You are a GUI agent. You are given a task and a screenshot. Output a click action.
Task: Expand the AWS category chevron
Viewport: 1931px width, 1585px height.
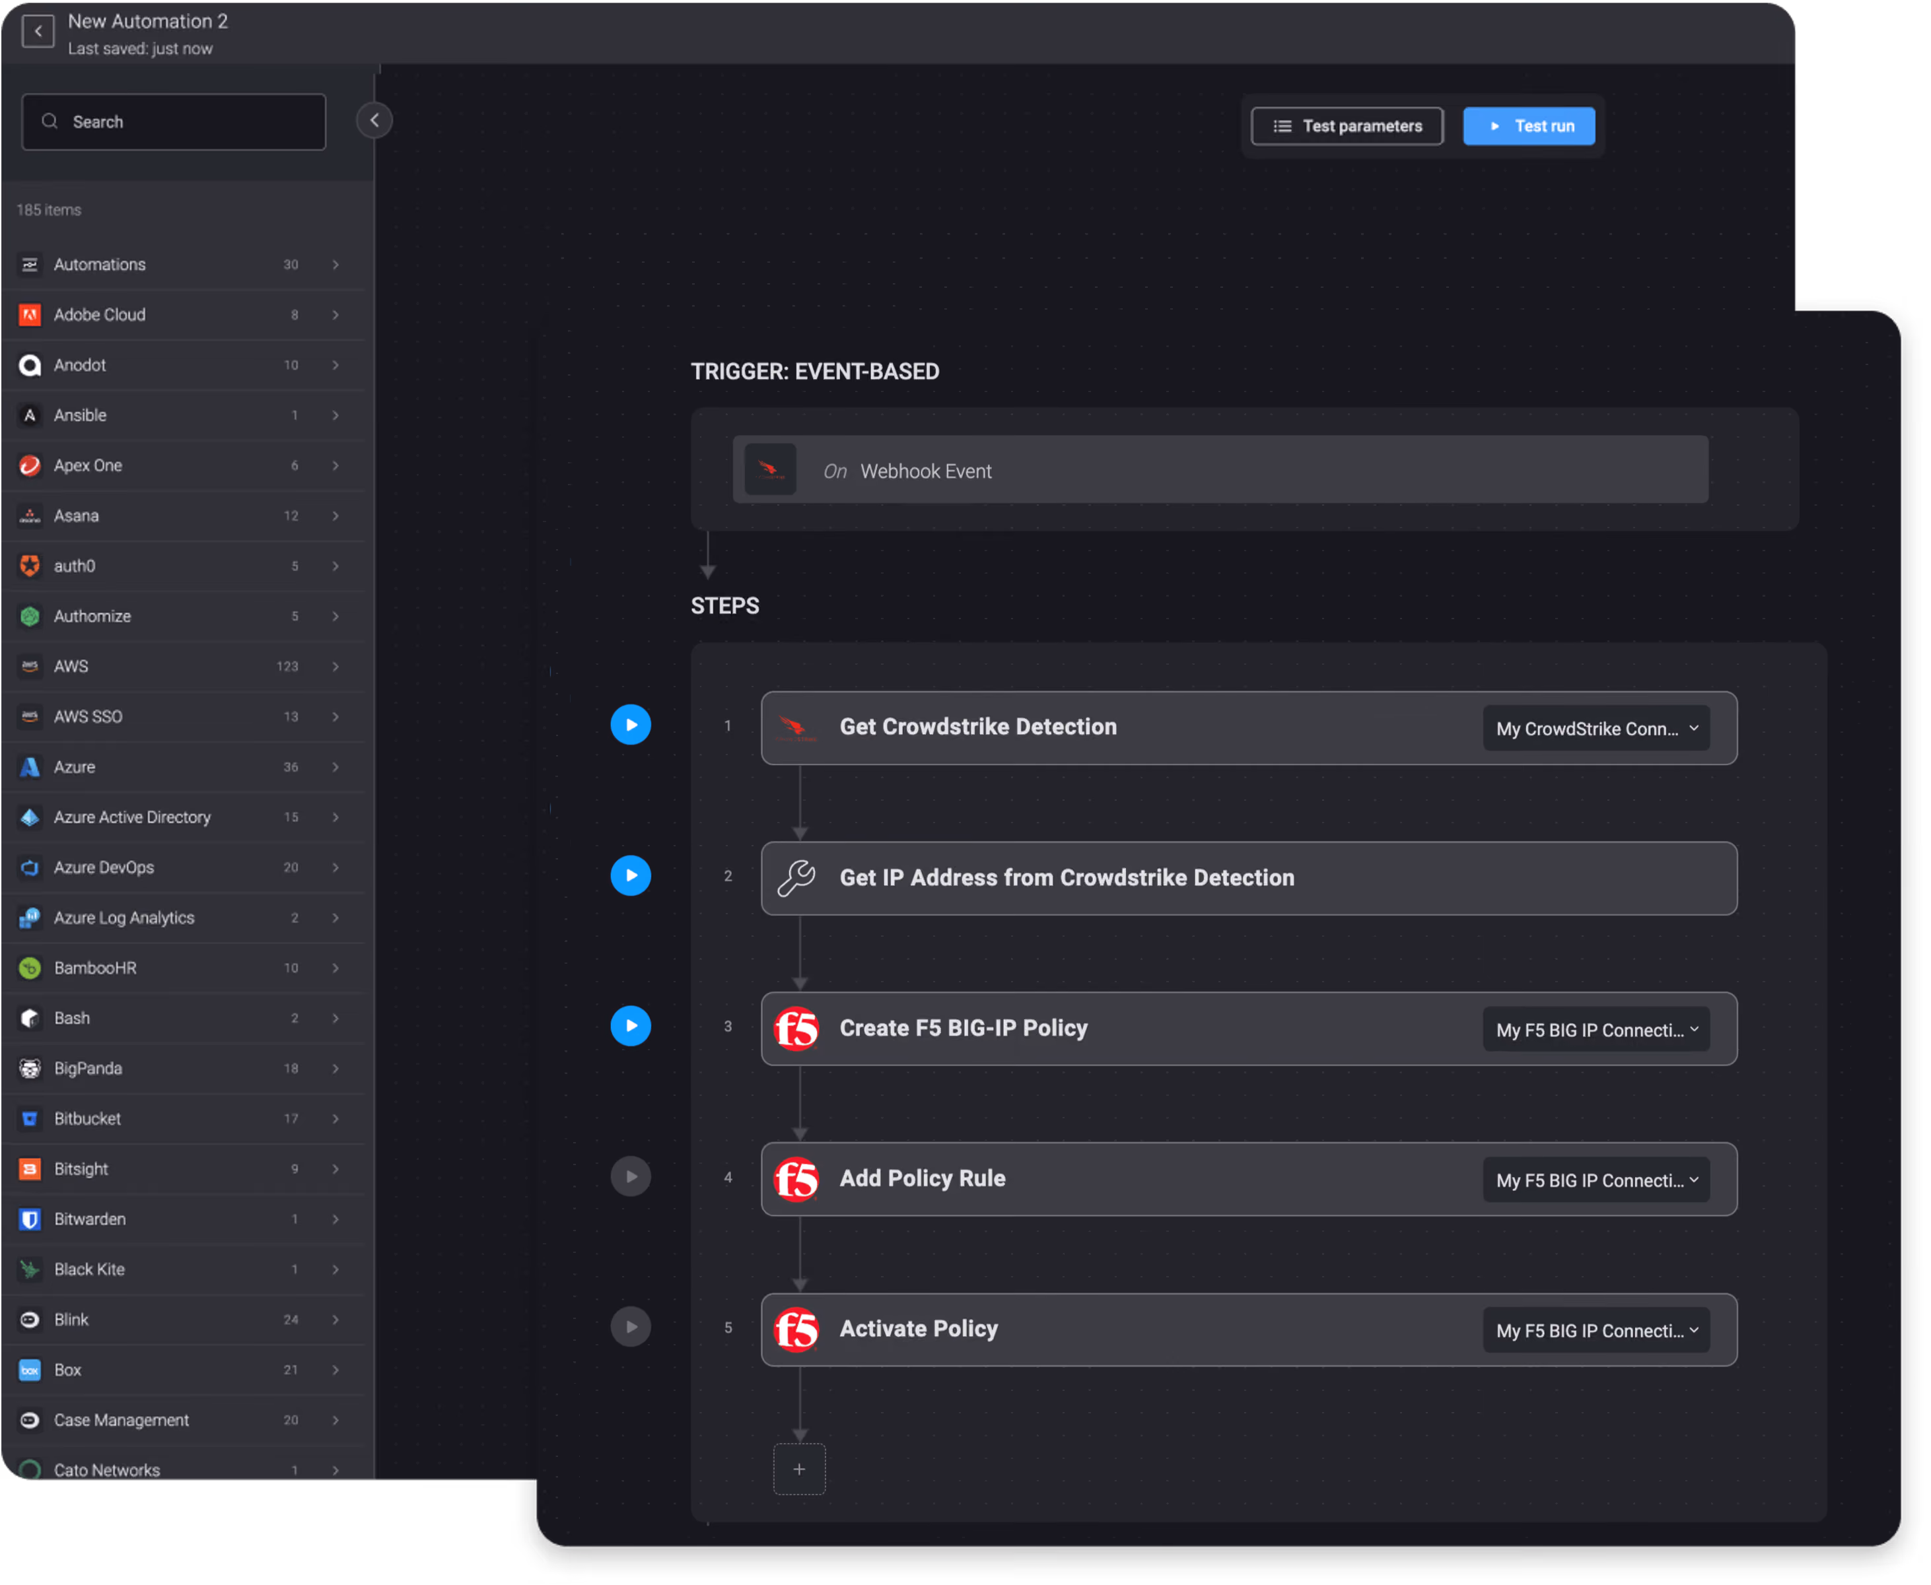pos(336,667)
